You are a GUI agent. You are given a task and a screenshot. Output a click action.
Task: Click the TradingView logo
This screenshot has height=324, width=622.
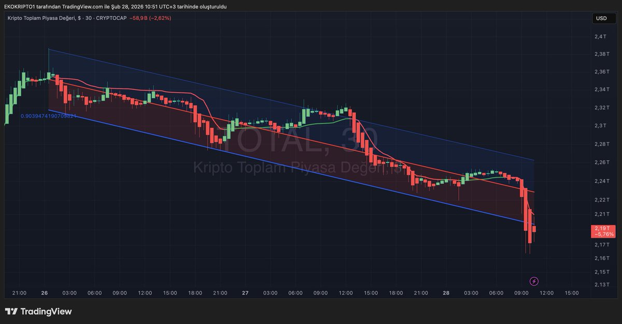[x=38, y=312]
